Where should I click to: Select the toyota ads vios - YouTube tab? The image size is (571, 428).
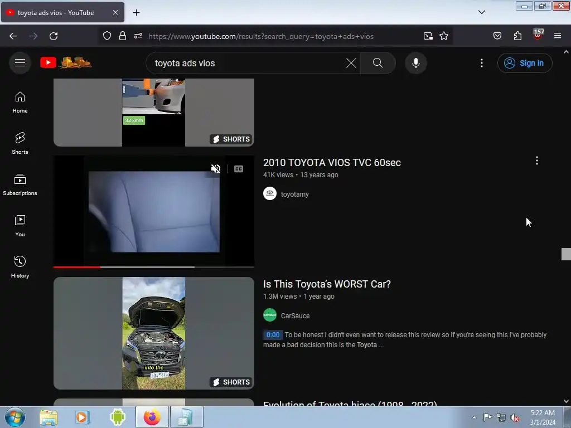pos(62,12)
